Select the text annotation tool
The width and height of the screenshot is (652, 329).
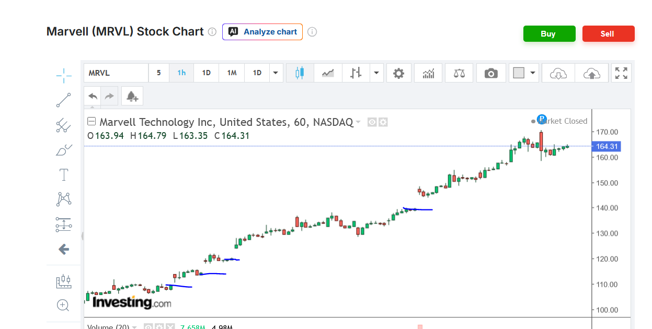tap(64, 174)
